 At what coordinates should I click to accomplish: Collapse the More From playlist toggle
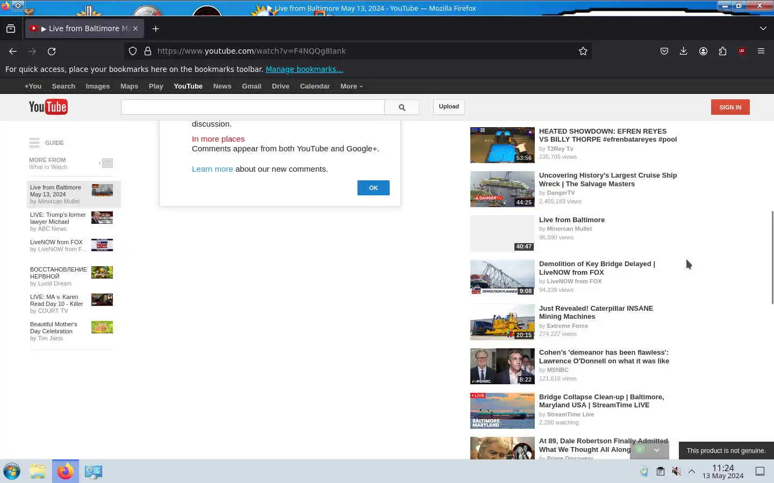(x=106, y=163)
